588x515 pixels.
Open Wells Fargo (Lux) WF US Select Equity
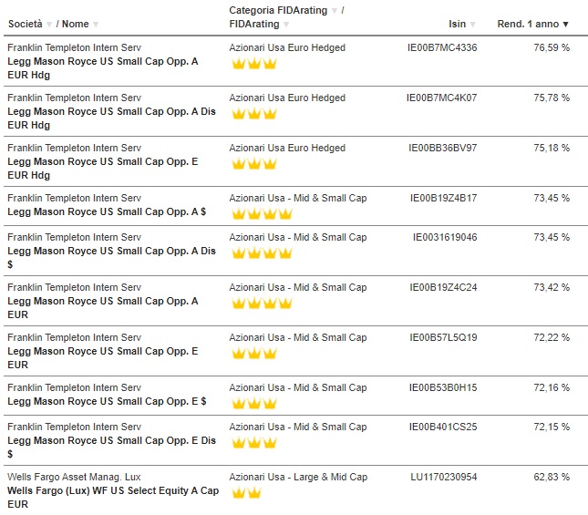click(x=113, y=498)
